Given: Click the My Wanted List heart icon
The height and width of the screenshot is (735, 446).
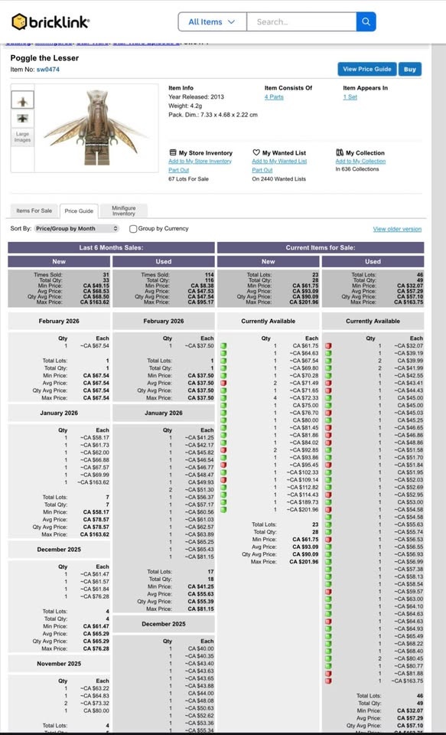Looking at the screenshot, I should click(x=256, y=152).
